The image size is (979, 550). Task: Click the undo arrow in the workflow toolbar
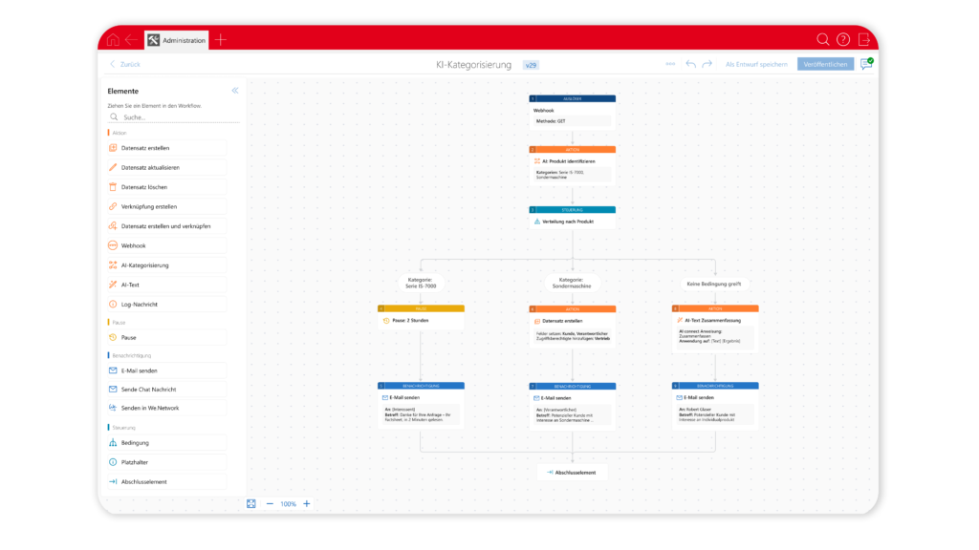[x=690, y=64]
